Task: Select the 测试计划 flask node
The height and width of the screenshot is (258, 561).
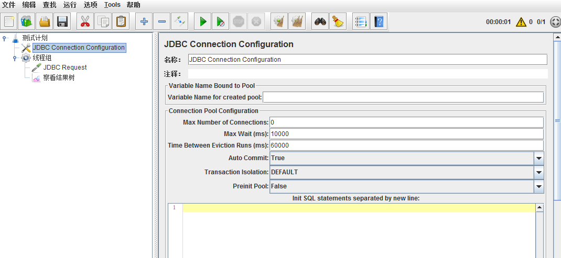Action: 35,38
